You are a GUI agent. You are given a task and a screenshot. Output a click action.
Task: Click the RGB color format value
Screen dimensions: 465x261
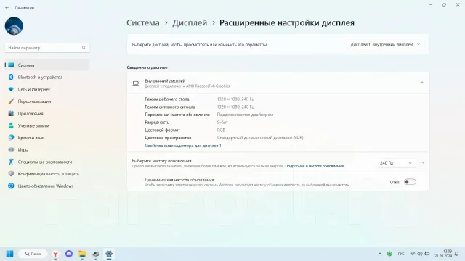[221, 130]
